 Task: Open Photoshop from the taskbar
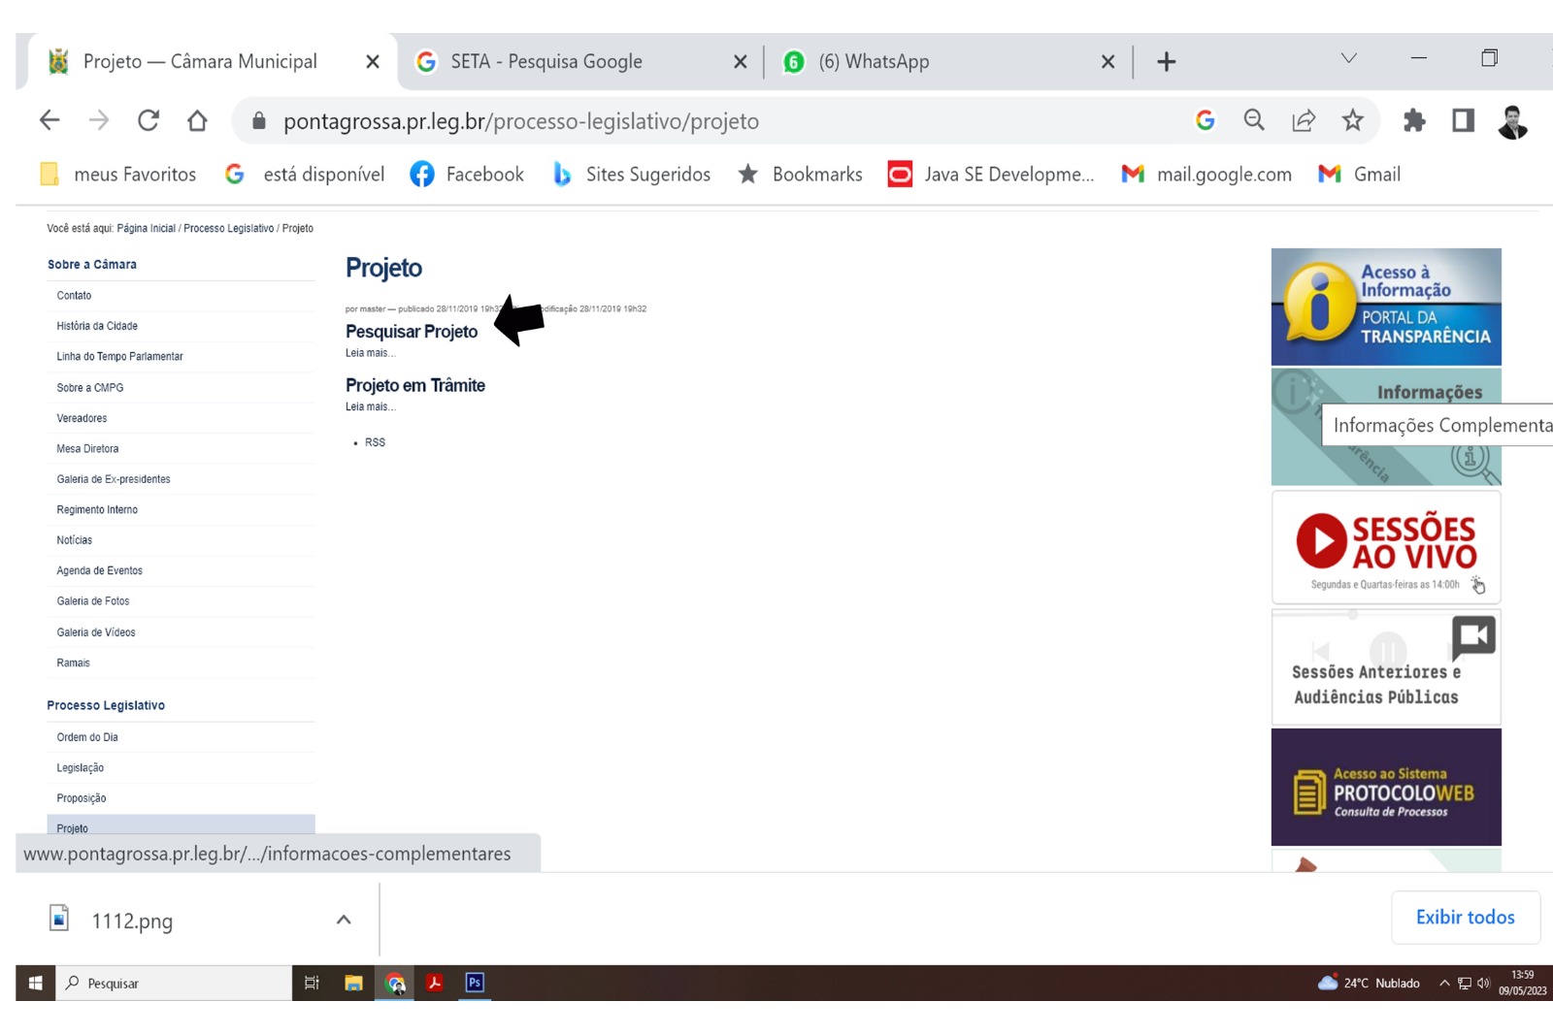tap(475, 983)
